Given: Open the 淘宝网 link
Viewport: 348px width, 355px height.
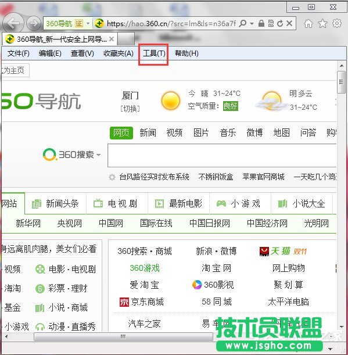Looking at the screenshot, I should pos(216,268).
